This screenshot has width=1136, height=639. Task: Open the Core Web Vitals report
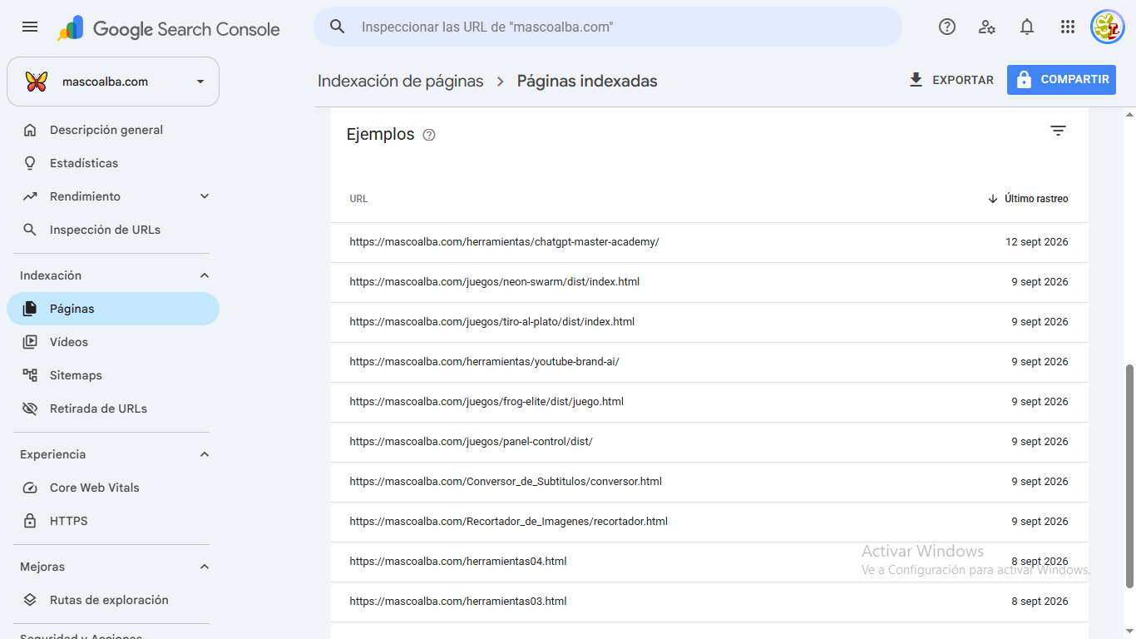point(113,488)
